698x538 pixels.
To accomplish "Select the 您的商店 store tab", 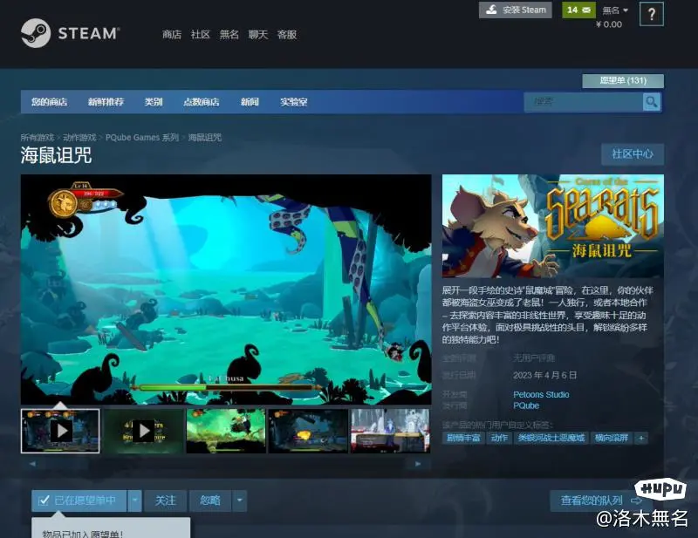I will click(x=49, y=102).
